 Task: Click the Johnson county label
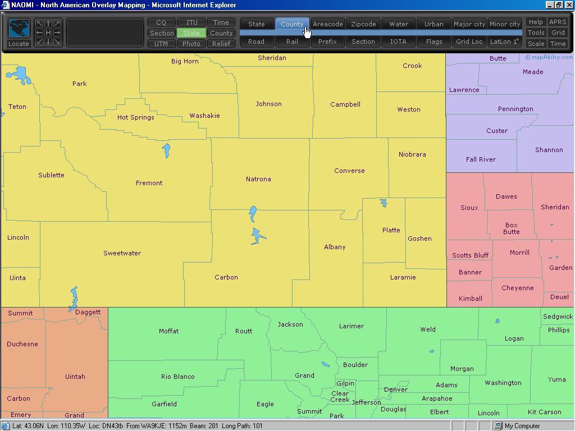coord(269,104)
